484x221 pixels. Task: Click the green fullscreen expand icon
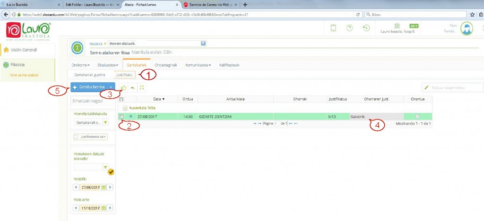click(142, 87)
